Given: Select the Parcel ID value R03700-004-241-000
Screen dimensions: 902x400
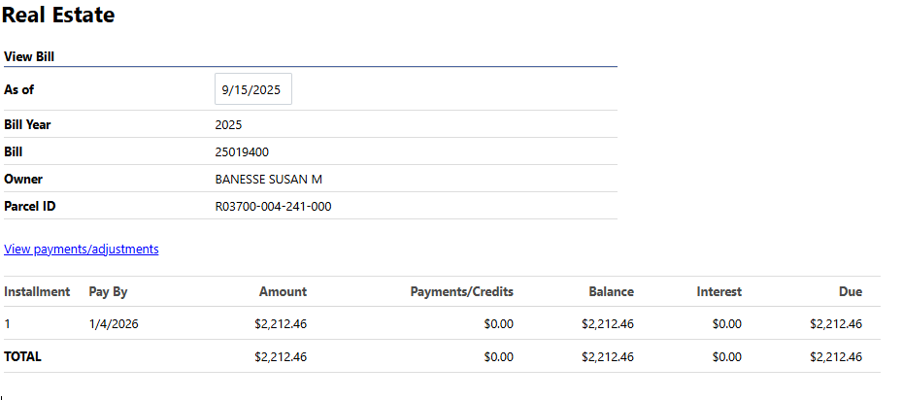Looking at the screenshot, I should (273, 206).
